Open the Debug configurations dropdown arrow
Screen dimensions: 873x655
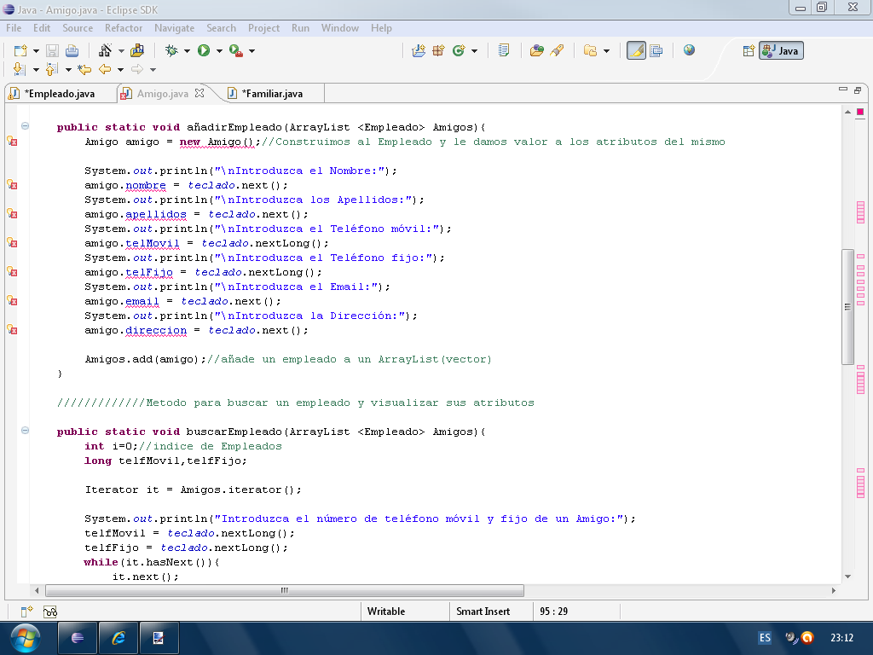pyautogui.click(x=187, y=51)
